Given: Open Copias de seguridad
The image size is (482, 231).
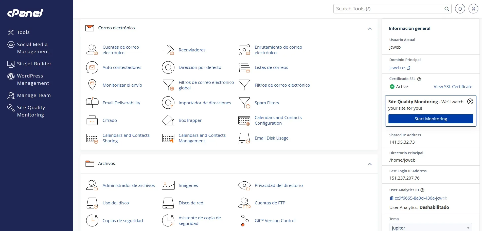Looking at the screenshot, I should point(122,221).
